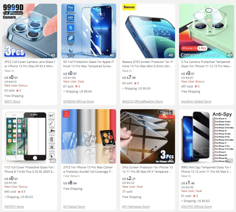Open the 11D Full Cover Protective Glass image
This screenshot has height=212, width=236.
pos(30,136)
